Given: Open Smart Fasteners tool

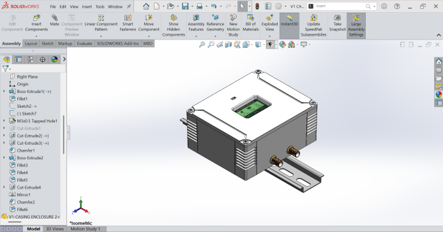Looking at the screenshot, I should click(128, 23).
